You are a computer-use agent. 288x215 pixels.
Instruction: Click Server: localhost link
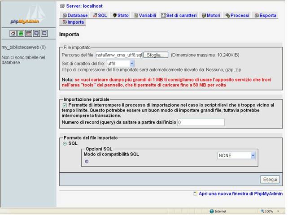click(84, 6)
